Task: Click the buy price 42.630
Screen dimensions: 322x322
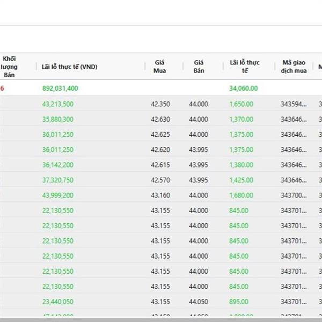Action: pos(160,119)
